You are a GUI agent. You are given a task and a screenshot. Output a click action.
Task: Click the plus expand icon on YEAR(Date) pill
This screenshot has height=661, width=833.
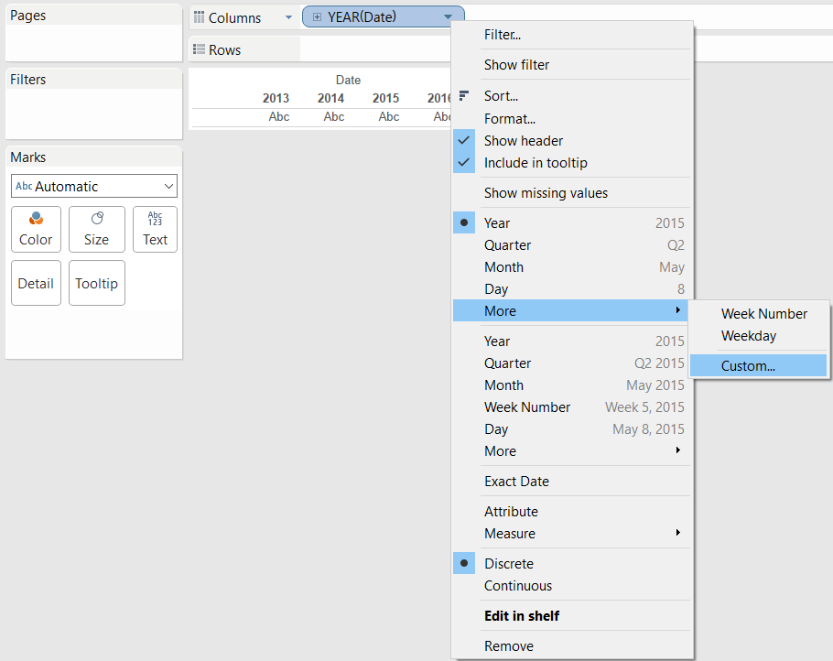(x=317, y=17)
